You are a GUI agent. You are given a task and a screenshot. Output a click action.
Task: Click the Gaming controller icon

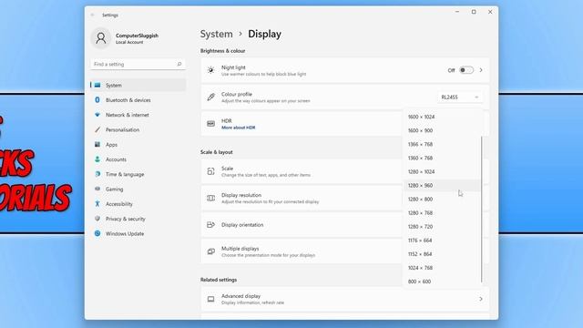(97, 189)
